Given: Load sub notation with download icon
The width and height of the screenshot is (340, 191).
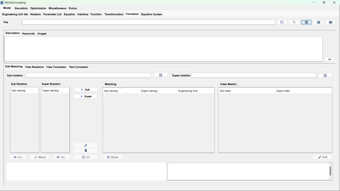Looking at the screenshot, I should coord(161,75).
